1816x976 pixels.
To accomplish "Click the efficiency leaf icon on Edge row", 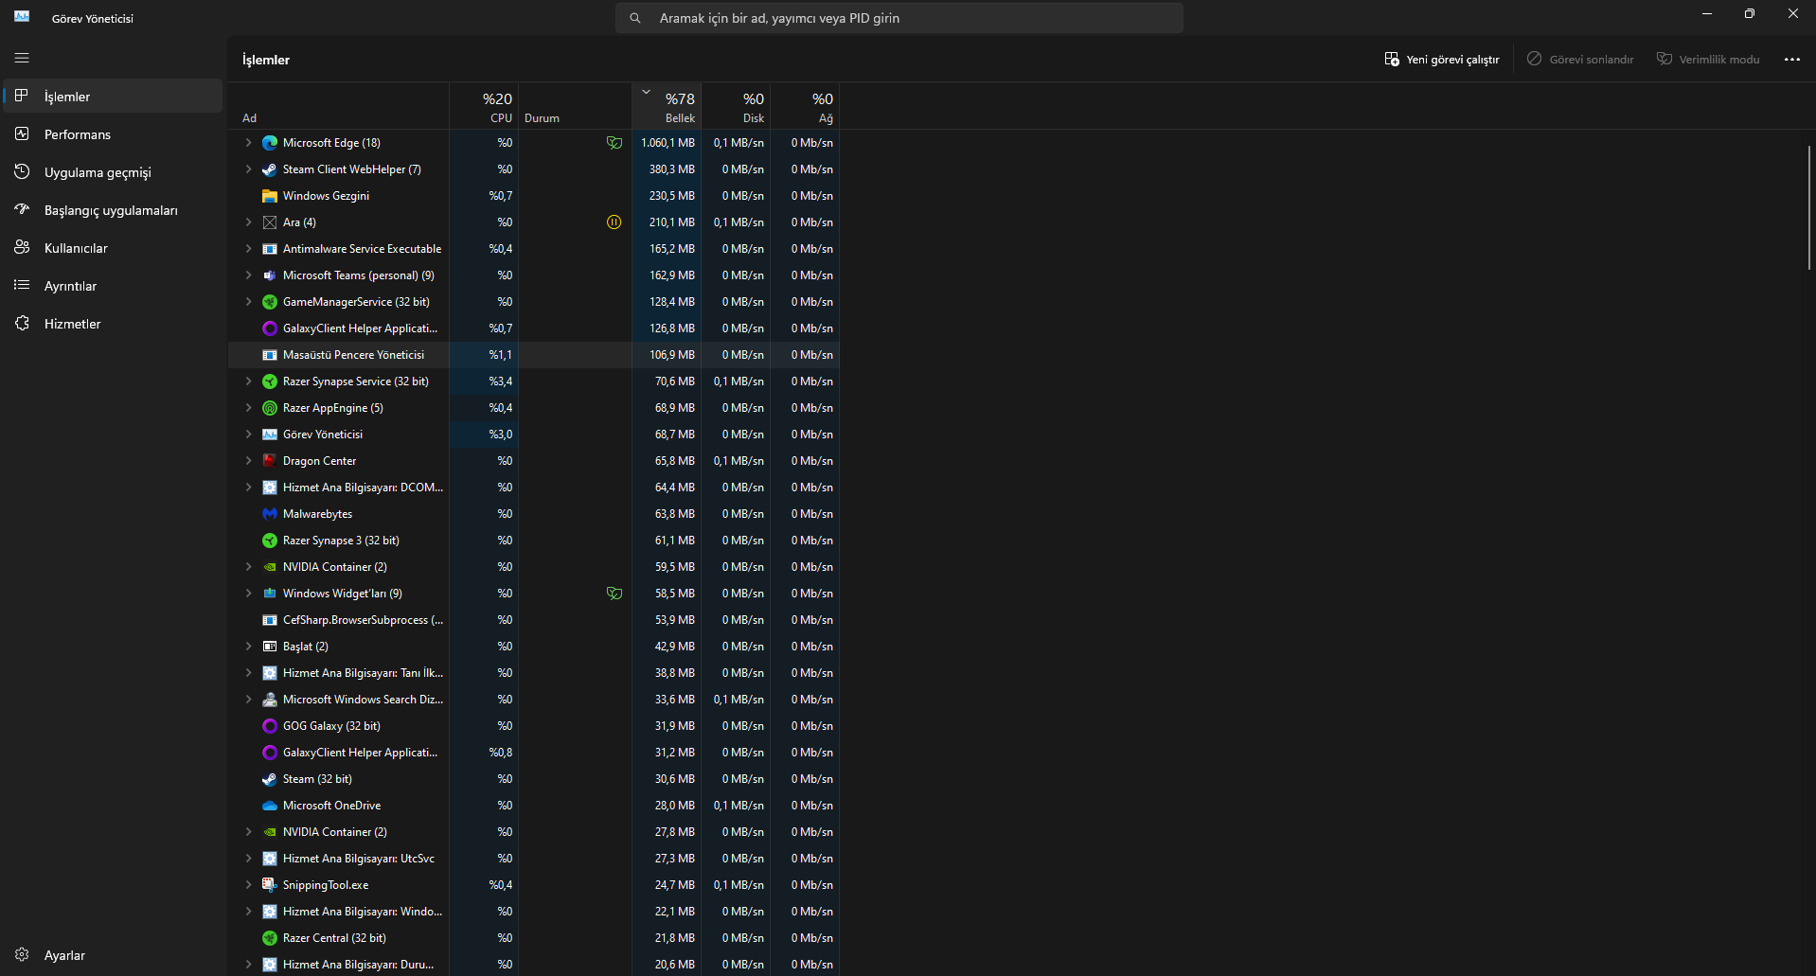I will [x=614, y=143].
